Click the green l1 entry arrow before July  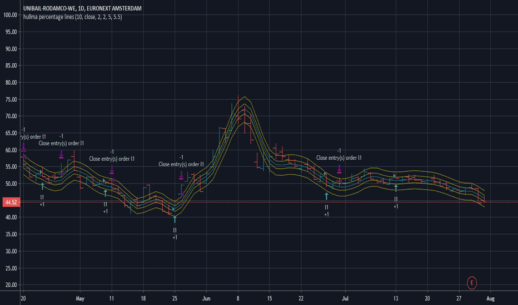[326, 196]
